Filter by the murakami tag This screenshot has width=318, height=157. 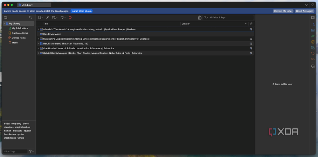(17, 131)
